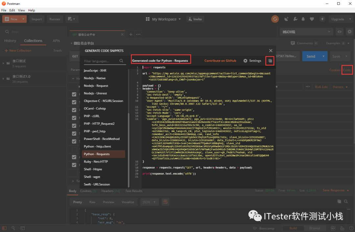The image size is (355, 232).
Task: Open My Workspace dropdown
Action: click(x=163, y=19)
